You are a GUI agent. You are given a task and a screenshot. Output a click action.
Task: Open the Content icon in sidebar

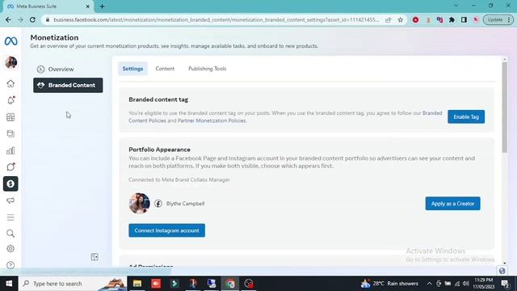pos(11,133)
